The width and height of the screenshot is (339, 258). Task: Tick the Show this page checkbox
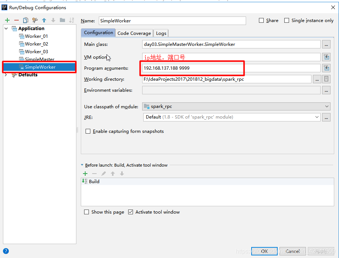coord(86,212)
